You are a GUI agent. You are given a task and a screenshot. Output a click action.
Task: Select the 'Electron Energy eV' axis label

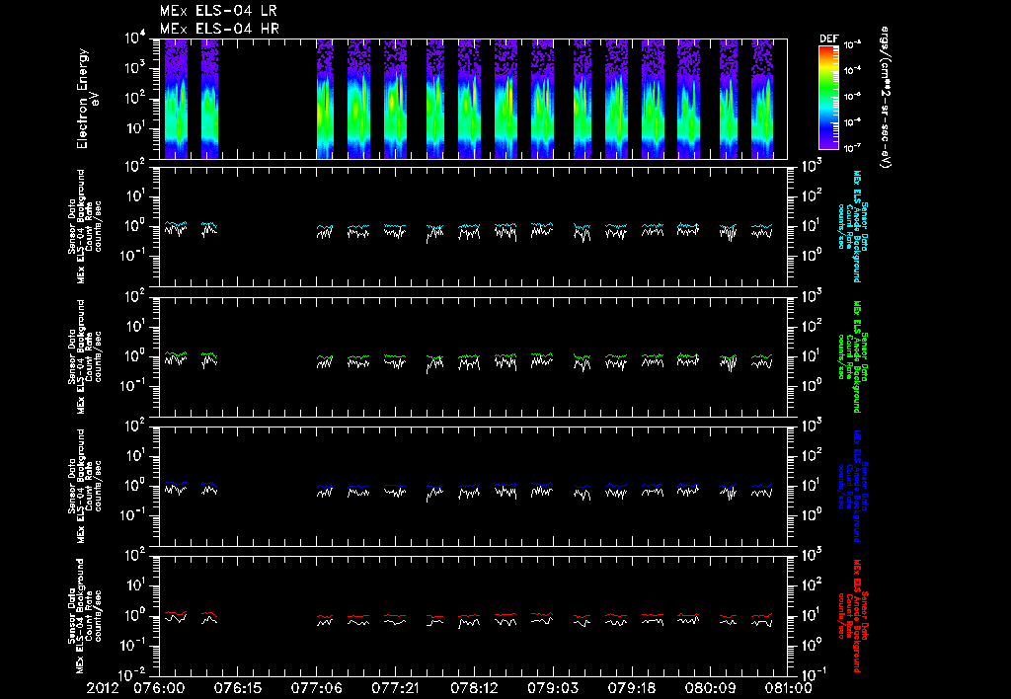[x=86, y=99]
